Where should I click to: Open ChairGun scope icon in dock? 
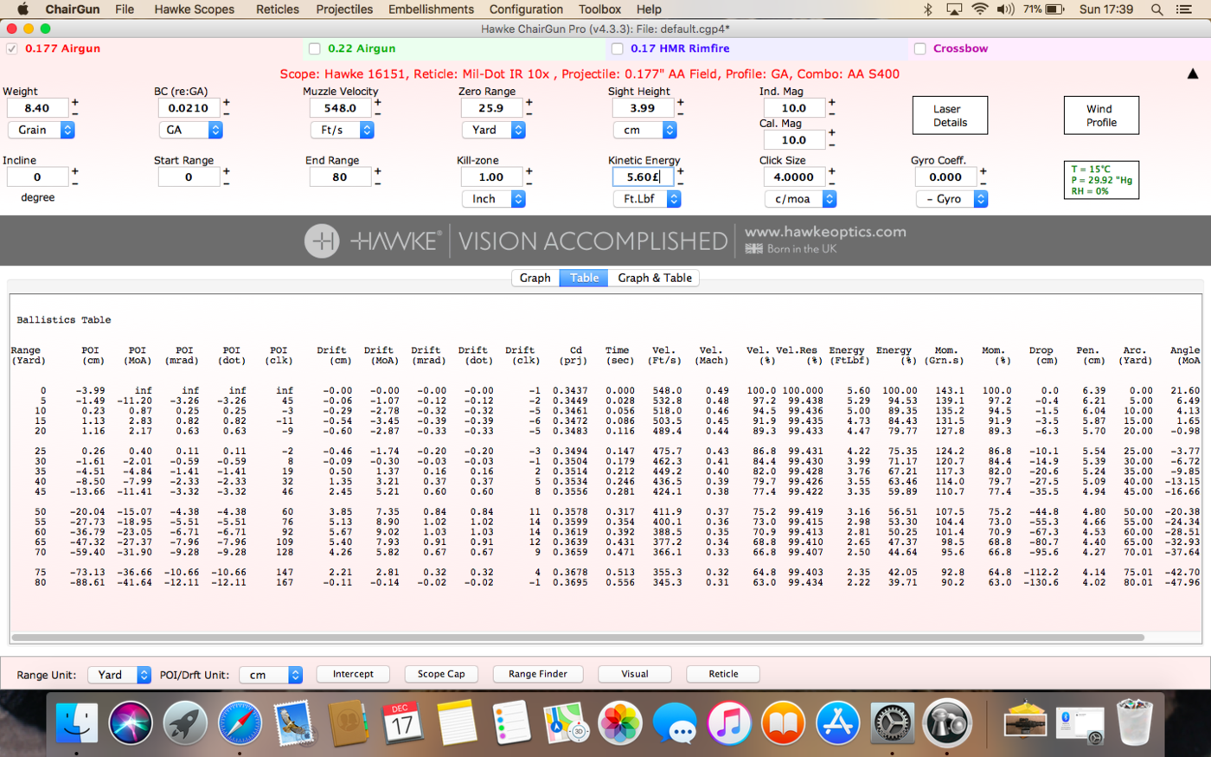tap(946, 723)
